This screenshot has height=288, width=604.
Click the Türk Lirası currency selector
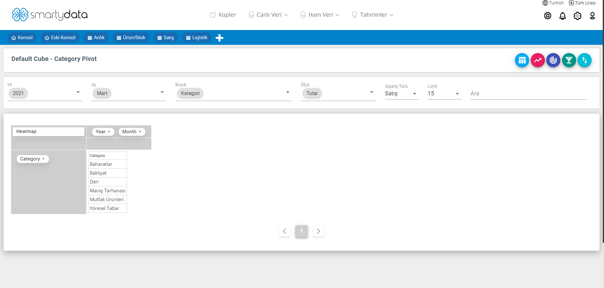point(582,3)
